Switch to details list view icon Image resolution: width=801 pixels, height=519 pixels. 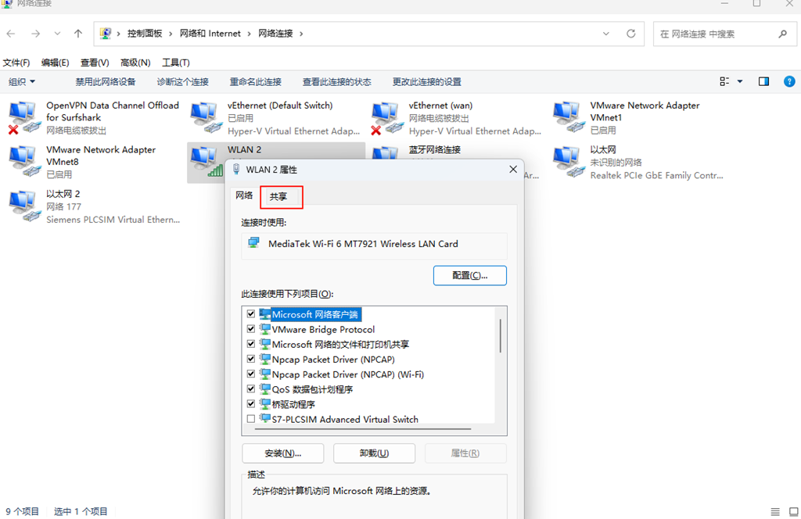point(775,511)
